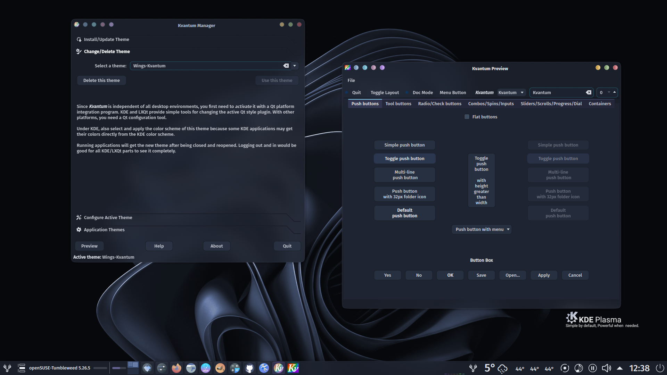Switch to Kvantum Manager via its taskbar icon
The image size is (667, 375).
279,368
